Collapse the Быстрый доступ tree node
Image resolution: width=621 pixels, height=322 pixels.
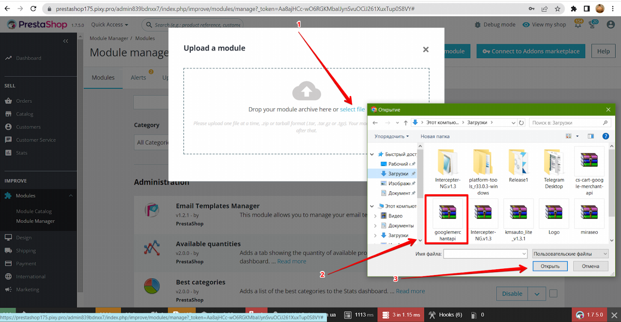click(372, 154)
